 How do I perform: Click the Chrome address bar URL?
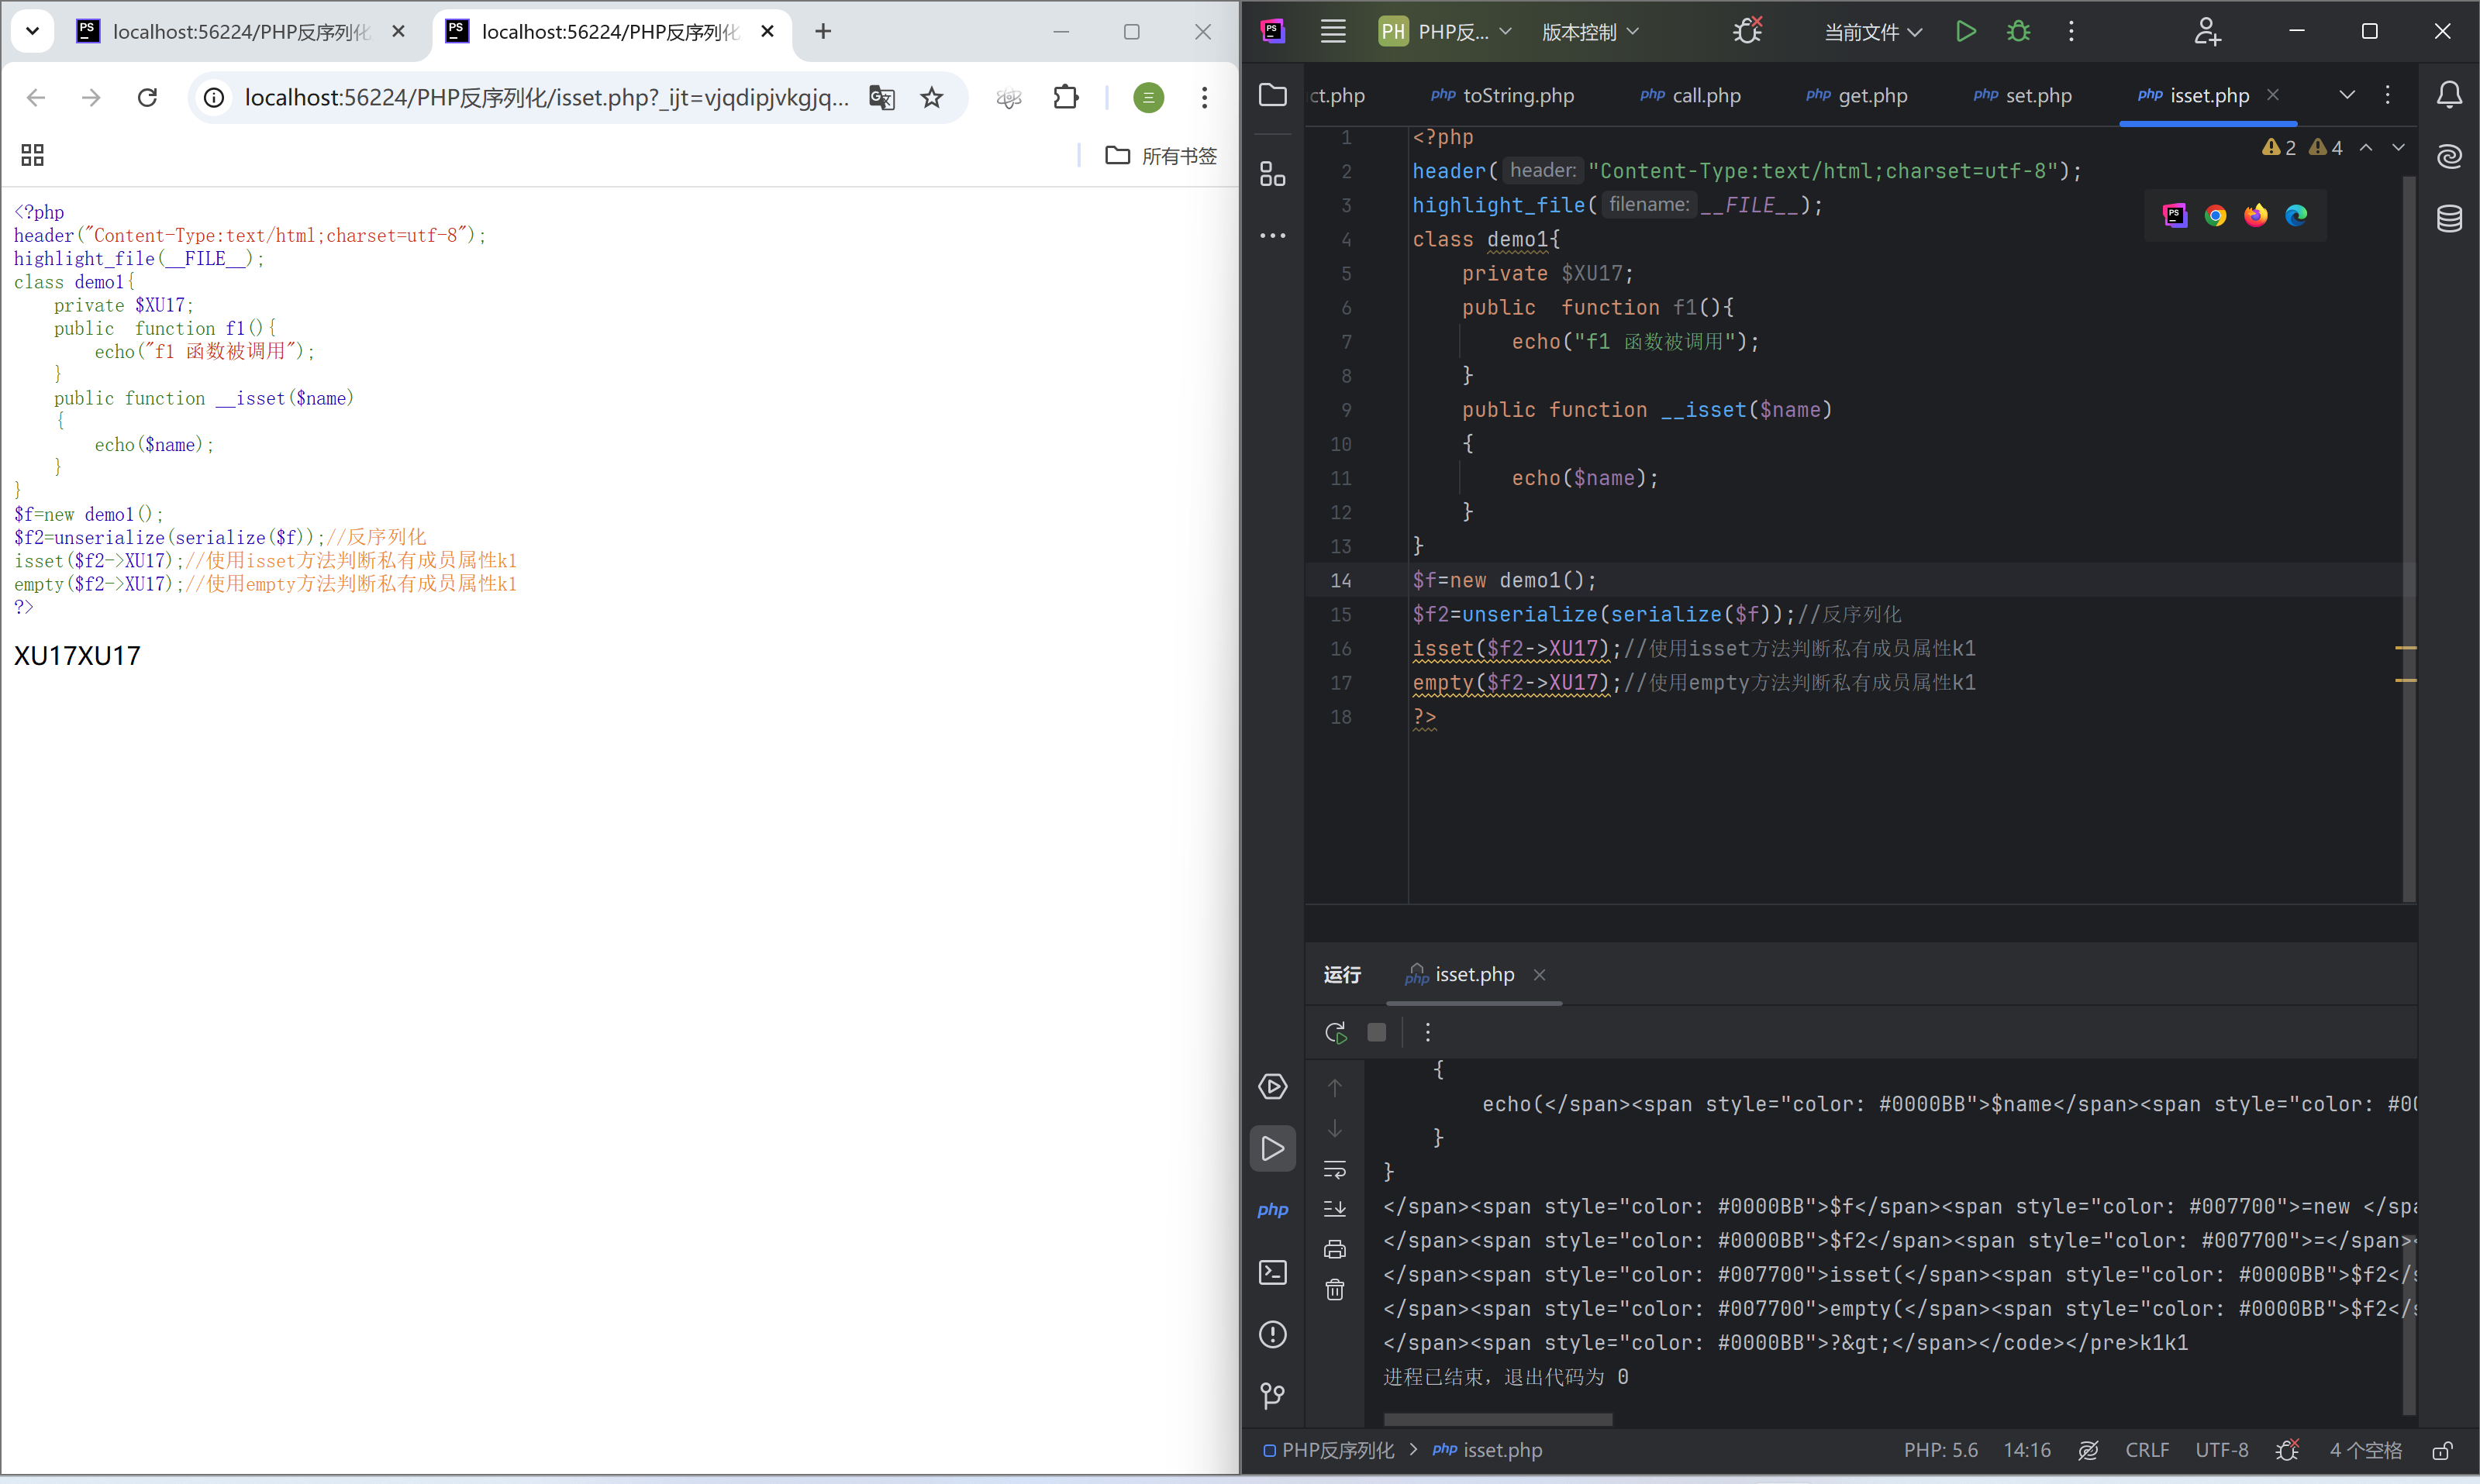click(547, 97)
